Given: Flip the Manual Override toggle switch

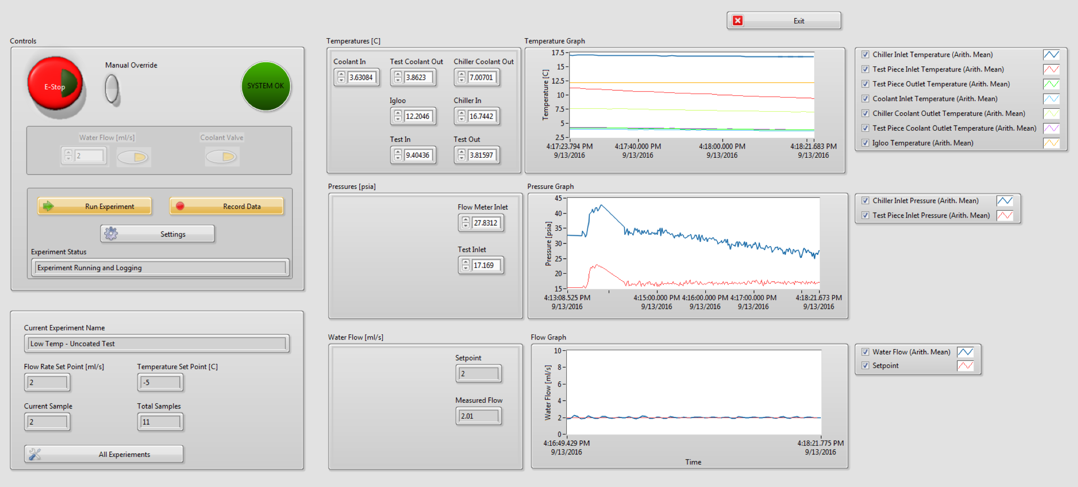Looking at the screenshot, I should tap(112, 89).
